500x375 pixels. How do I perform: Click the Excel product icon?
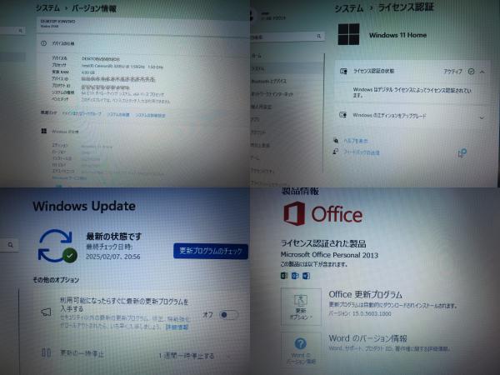284,276
